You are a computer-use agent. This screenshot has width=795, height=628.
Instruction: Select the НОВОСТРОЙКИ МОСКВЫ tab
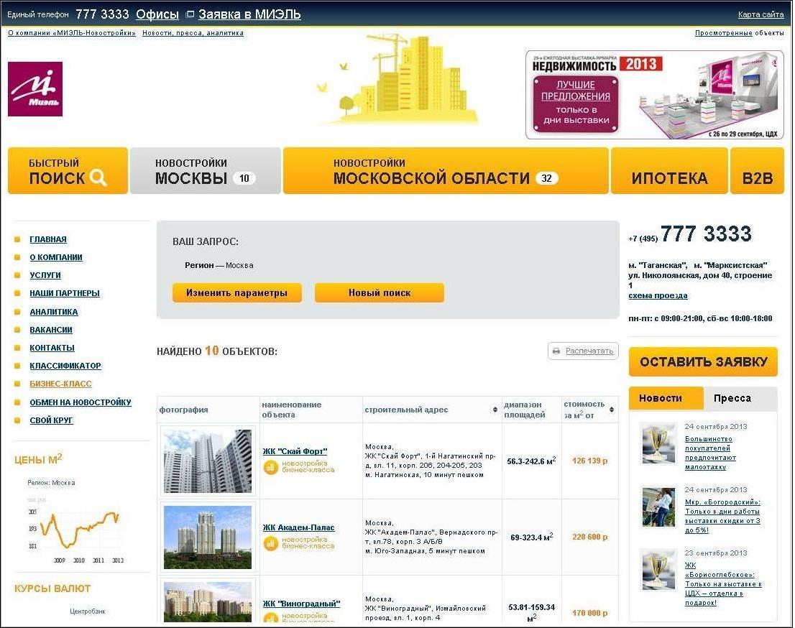pos(206,171)
